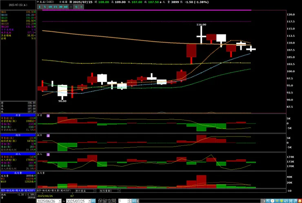The height and width of the screenshot is (203, 302).
Task: Open the end date 2025/07/25 dropdown
Action: [x=89, y=201]
